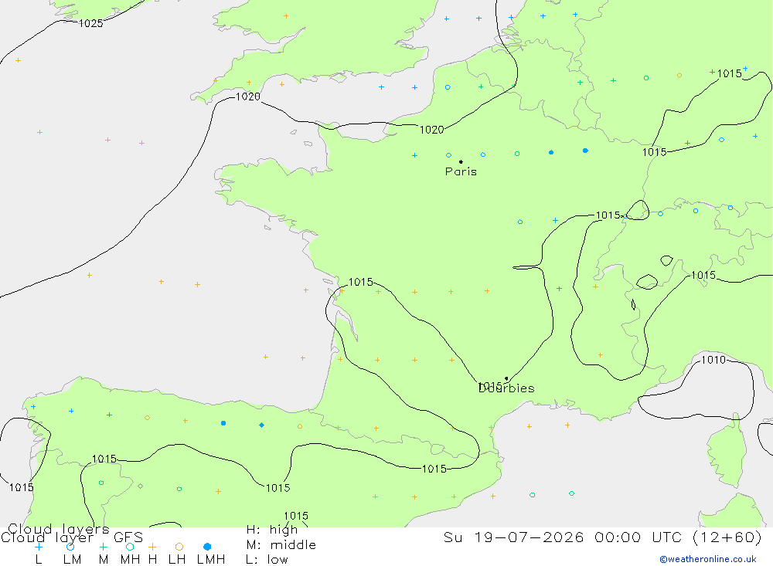This screenshot has width=773, height=566.
Task: Click the "GFS" model label
Action: coord(128,537)
